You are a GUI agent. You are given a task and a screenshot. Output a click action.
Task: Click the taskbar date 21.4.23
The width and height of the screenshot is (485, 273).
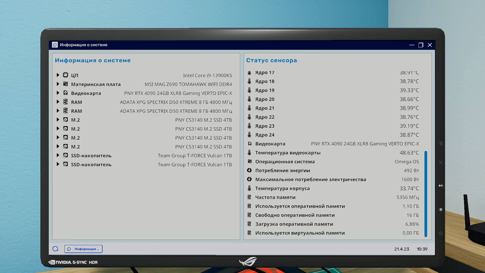[402, 249]
